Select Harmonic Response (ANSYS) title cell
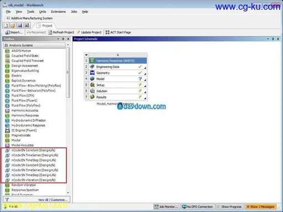Image resolution: width=283 pixels, height=212 pixels. point(118,61)
